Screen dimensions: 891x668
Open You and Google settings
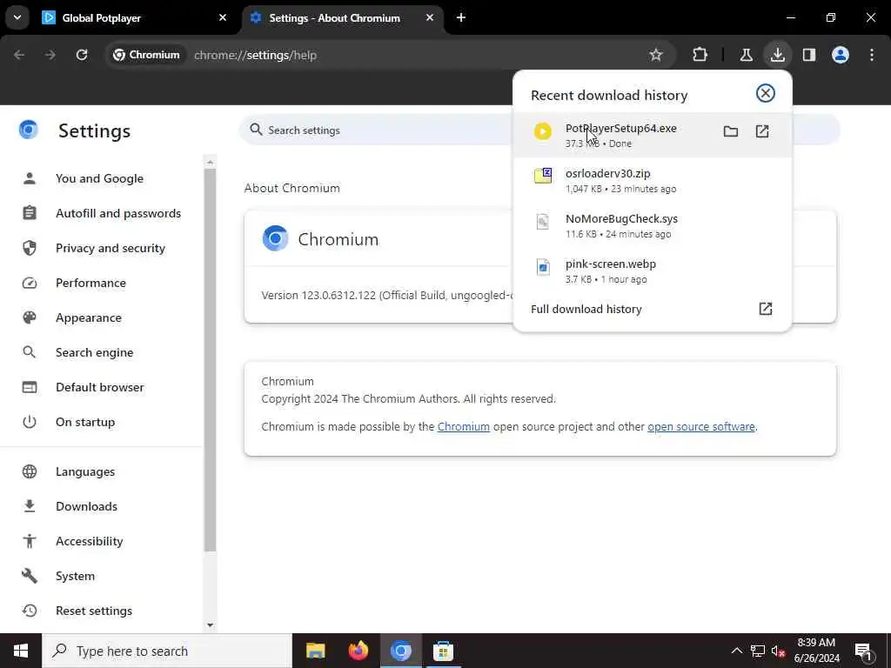coord(99,178)
